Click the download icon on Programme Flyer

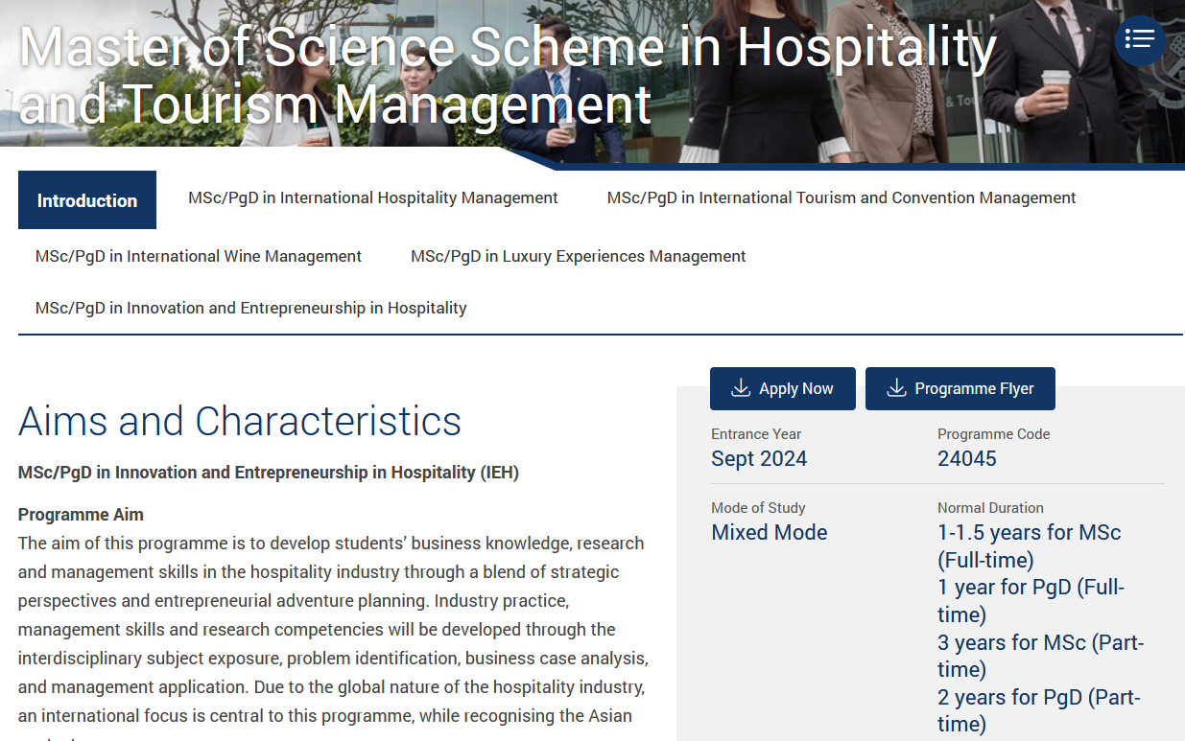click(x=895, y=388)
